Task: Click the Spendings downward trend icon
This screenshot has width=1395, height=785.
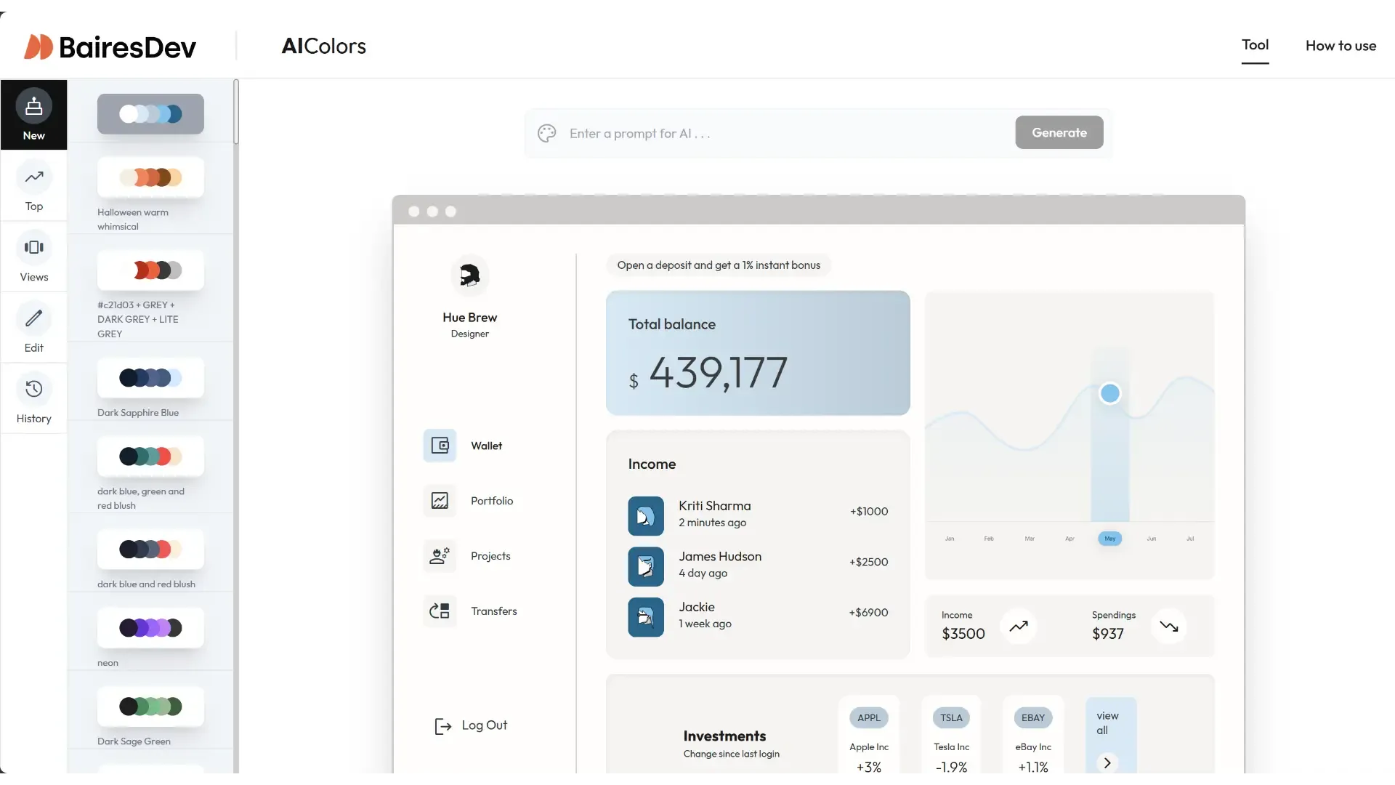Action: 1169,626
